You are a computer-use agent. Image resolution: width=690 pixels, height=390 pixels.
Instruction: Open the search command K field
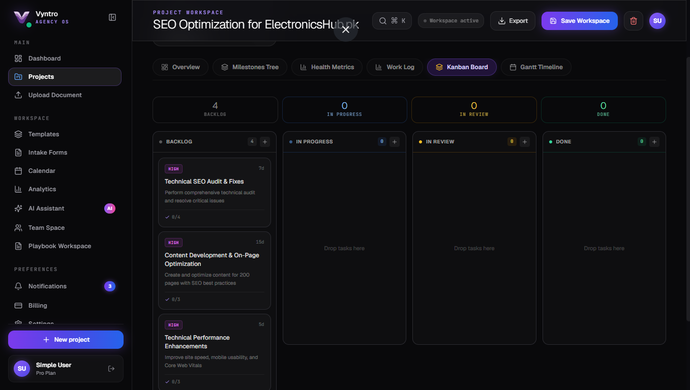click(x=392, y=21)
